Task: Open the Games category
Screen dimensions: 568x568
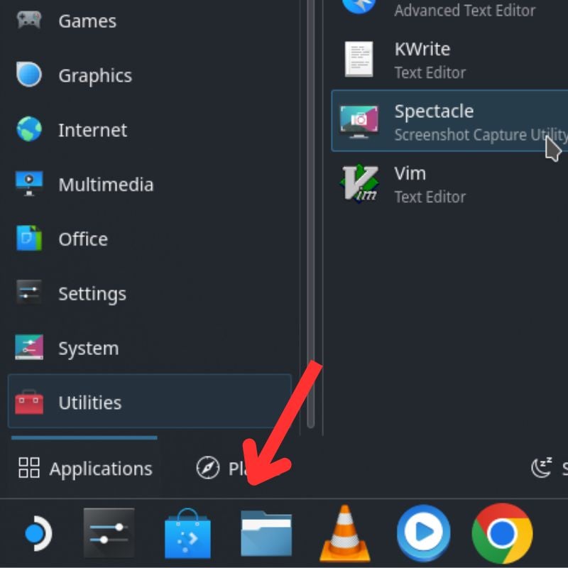Action: 149,21
